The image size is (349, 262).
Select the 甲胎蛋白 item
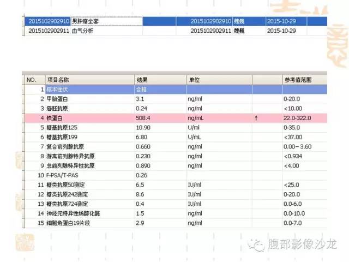[57, 99]
